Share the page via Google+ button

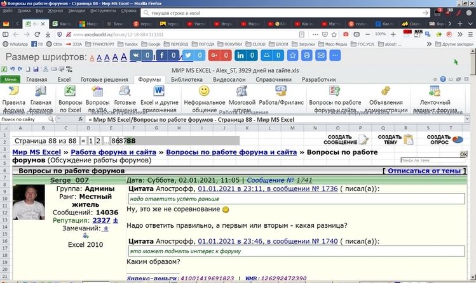[220, 55]
